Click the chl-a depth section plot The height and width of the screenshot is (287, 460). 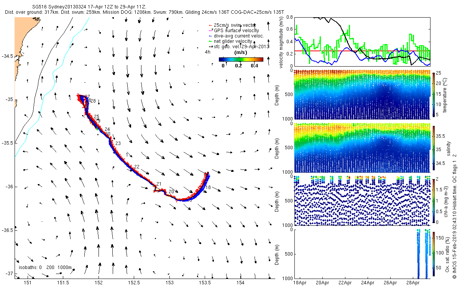pos(362,200)
